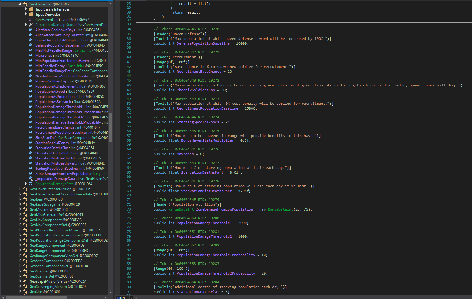Open GeoScannerDef class in tree
The width and height of the screenshot is (472, 299).
coord(51,276)
